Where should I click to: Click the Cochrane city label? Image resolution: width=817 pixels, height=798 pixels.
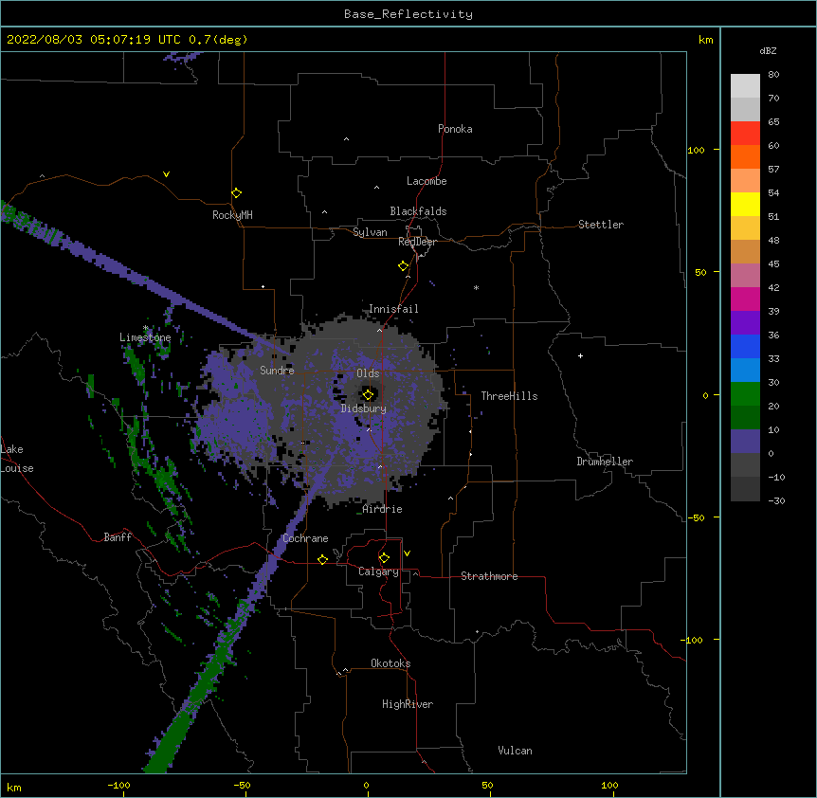pos(305,538)
